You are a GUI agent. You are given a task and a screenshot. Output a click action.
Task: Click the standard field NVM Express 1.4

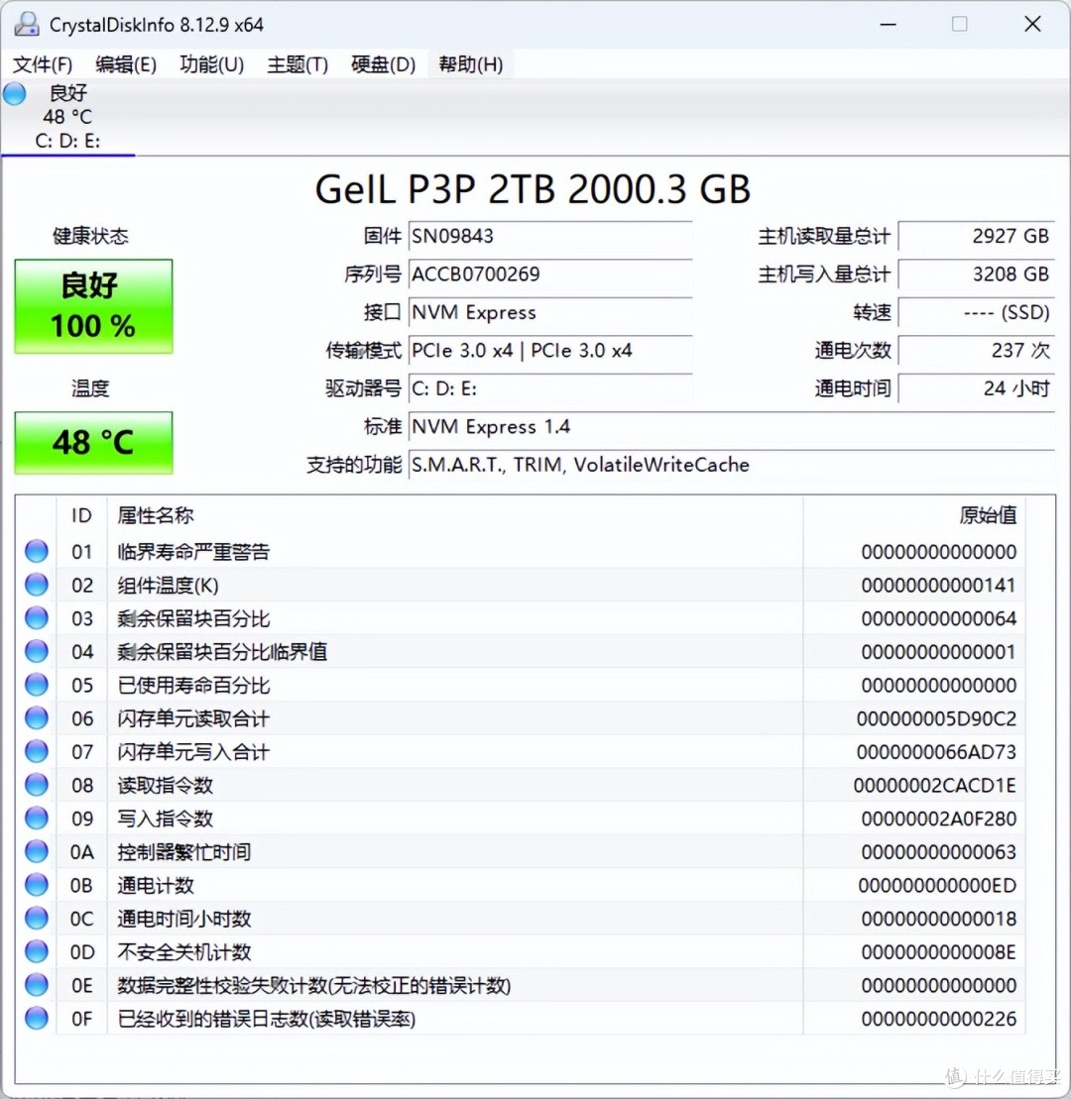click(x=732, y=427)
